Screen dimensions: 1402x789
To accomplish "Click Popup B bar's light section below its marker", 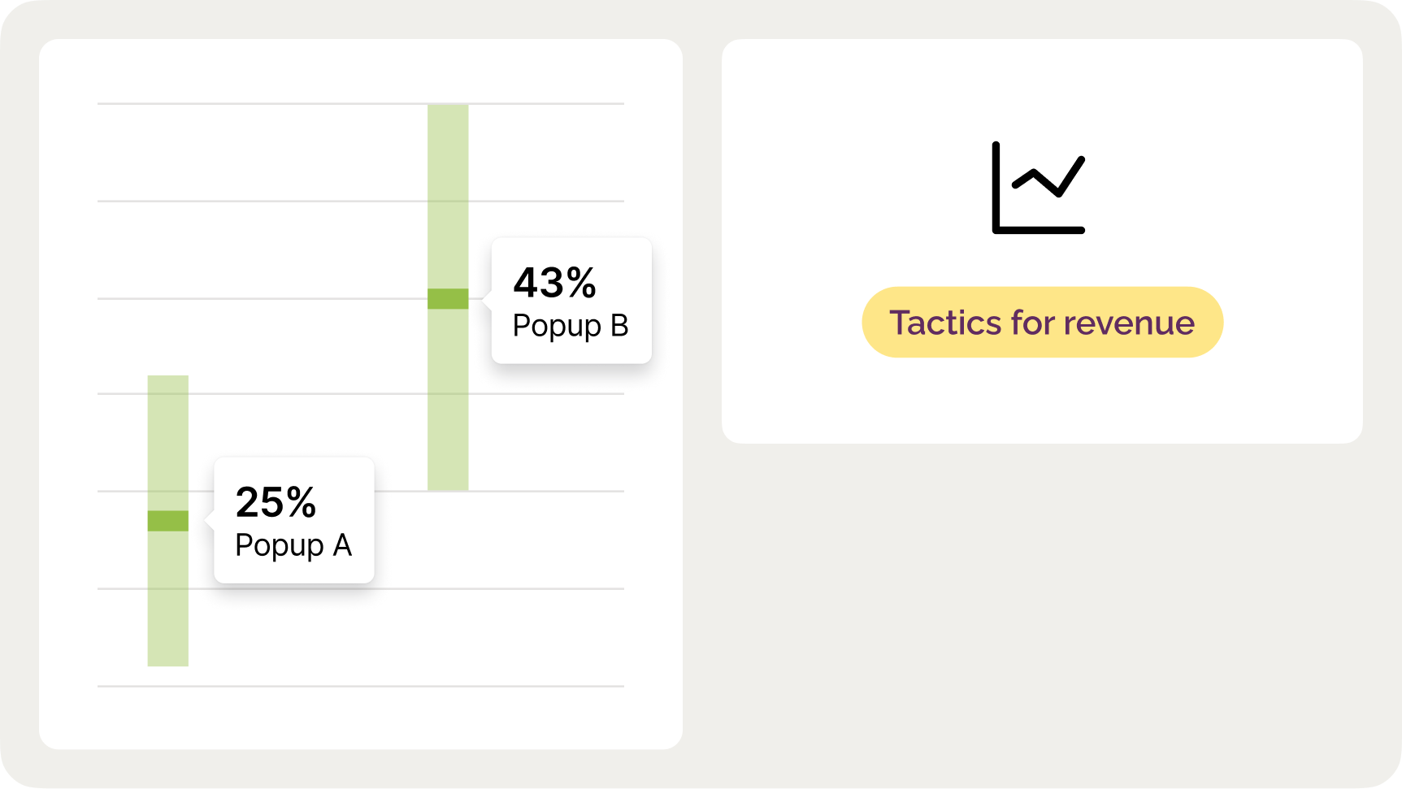I will pos(448,400).
